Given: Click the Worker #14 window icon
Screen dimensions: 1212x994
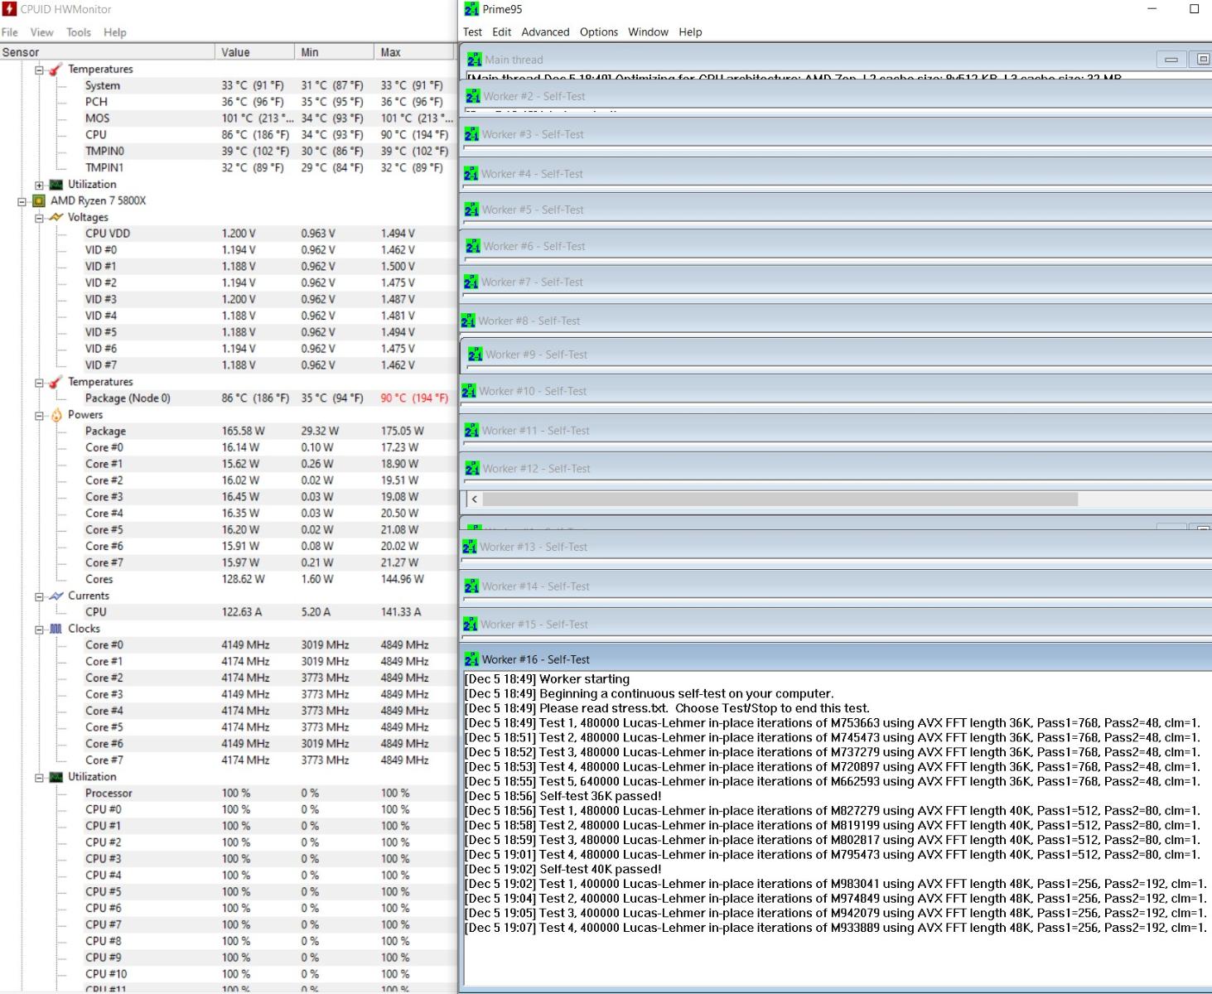Looking at the screenshot, I should click(x=471, y=586).
